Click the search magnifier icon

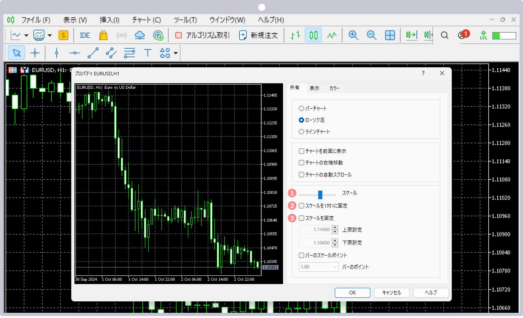click(445, 35)
